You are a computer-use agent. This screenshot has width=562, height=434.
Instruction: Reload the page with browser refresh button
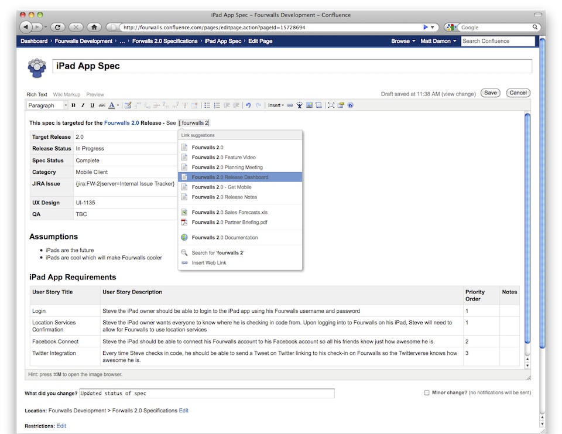tap(57, 27)
